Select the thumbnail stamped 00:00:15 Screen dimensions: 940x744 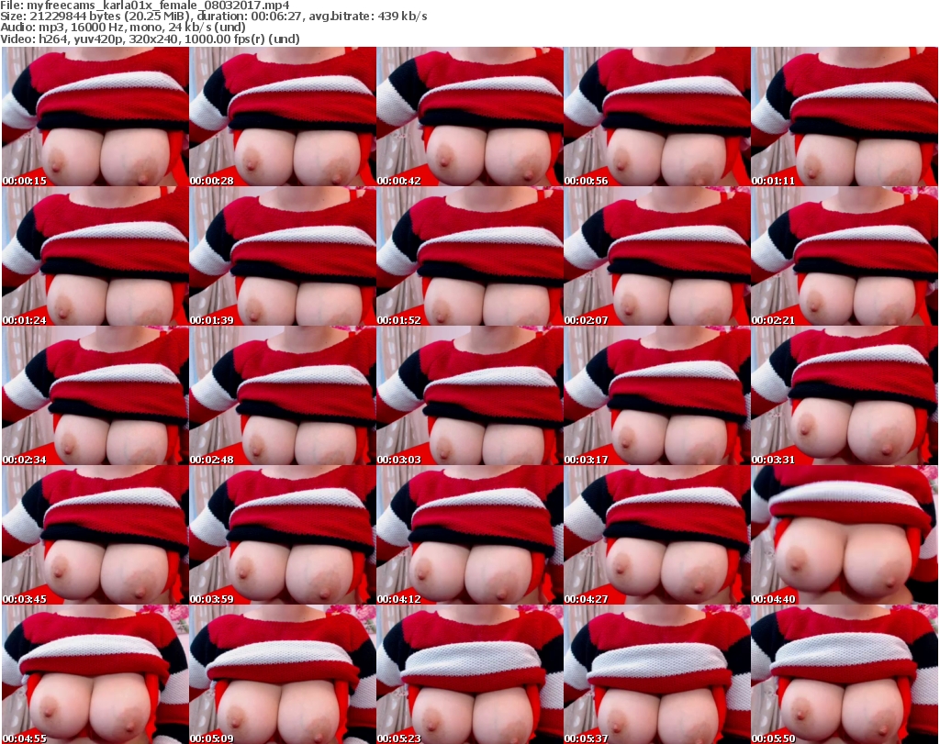pos(95,117)
